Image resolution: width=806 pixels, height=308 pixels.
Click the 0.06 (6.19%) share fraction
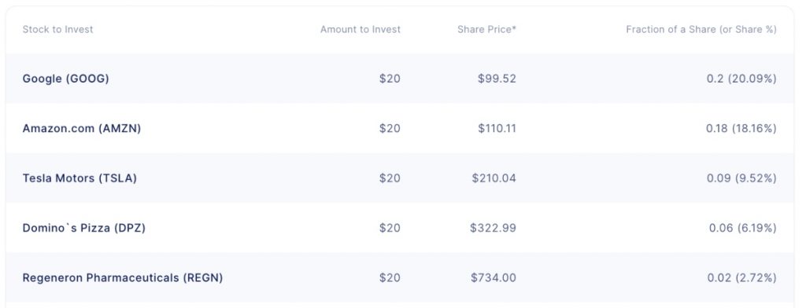[743, 228]
